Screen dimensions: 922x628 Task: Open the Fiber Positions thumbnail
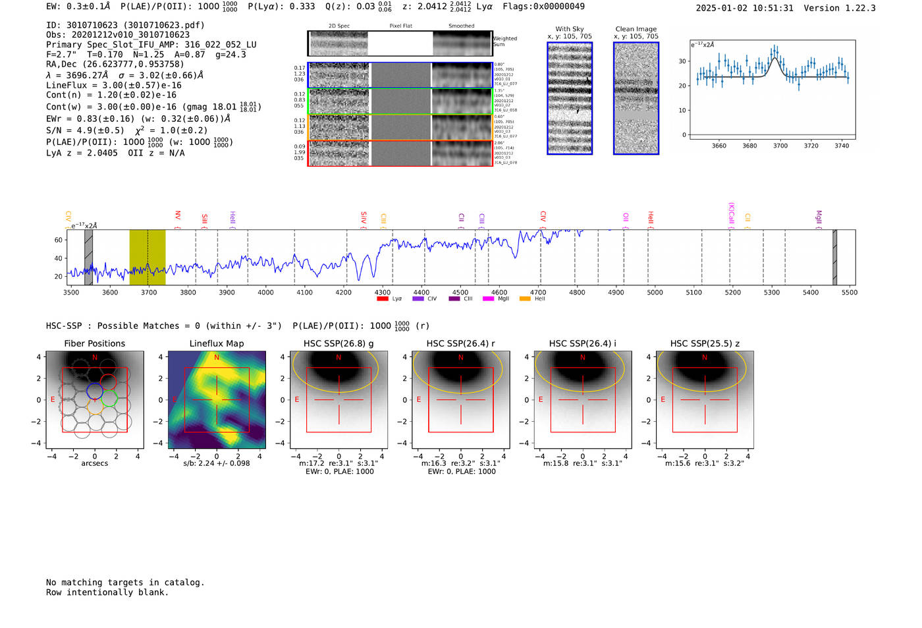pyautogui.click(x=95, y=400)
